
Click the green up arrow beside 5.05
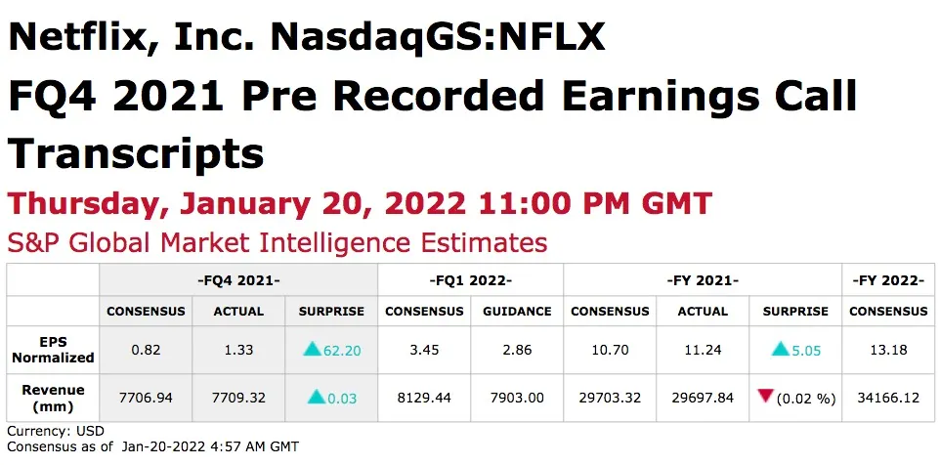pyautogui.click(x=780, y=349)
